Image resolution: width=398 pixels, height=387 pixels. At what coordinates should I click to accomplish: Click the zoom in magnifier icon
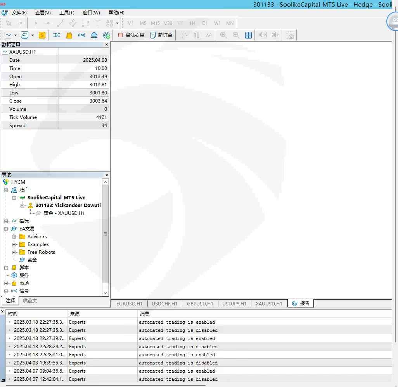[223, 35]
